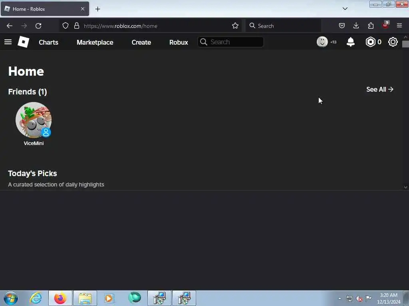Bookmark this page with the star

(235, 25)
